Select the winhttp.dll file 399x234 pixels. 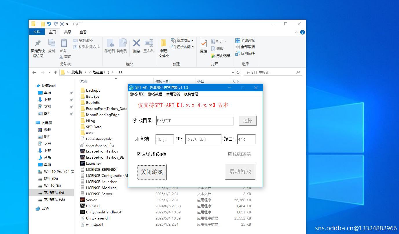tap(94, 224)
